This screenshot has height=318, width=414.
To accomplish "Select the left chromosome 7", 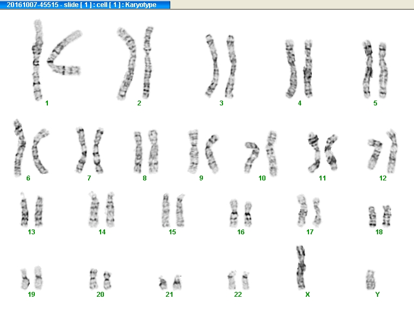I will pyautogui.click(x=81, y=150).
